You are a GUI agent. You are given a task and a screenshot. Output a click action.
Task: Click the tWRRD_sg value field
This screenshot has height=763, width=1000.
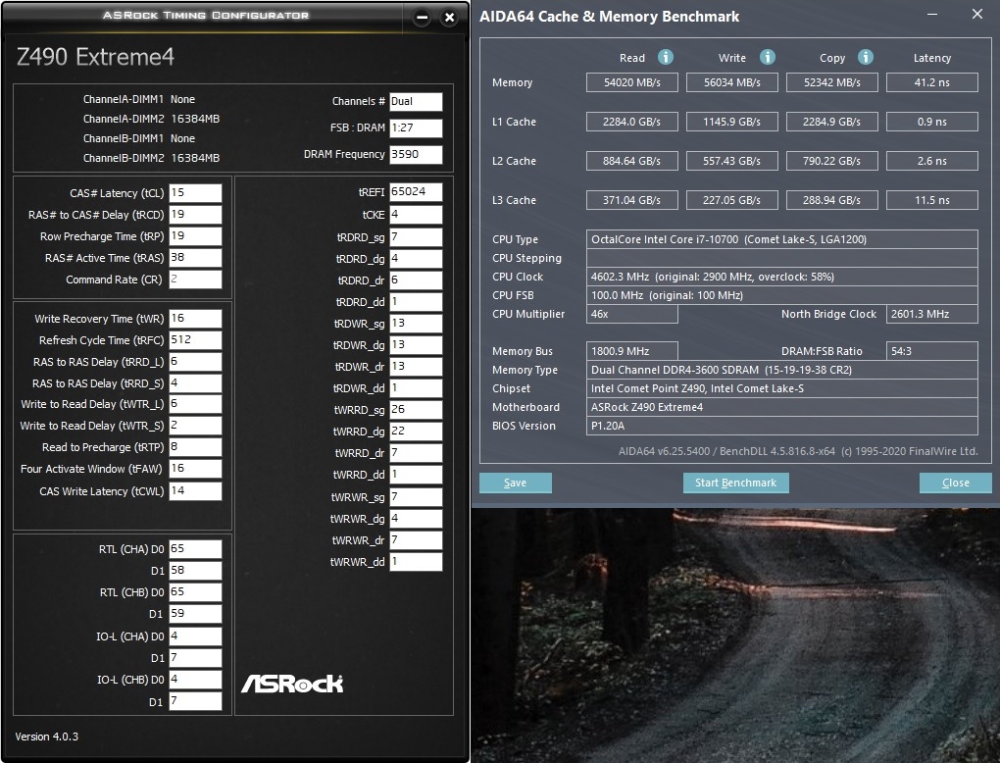pyautogui.click(x=416, y=410)
